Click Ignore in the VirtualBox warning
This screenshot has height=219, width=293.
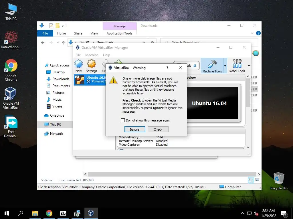[134, 129]
